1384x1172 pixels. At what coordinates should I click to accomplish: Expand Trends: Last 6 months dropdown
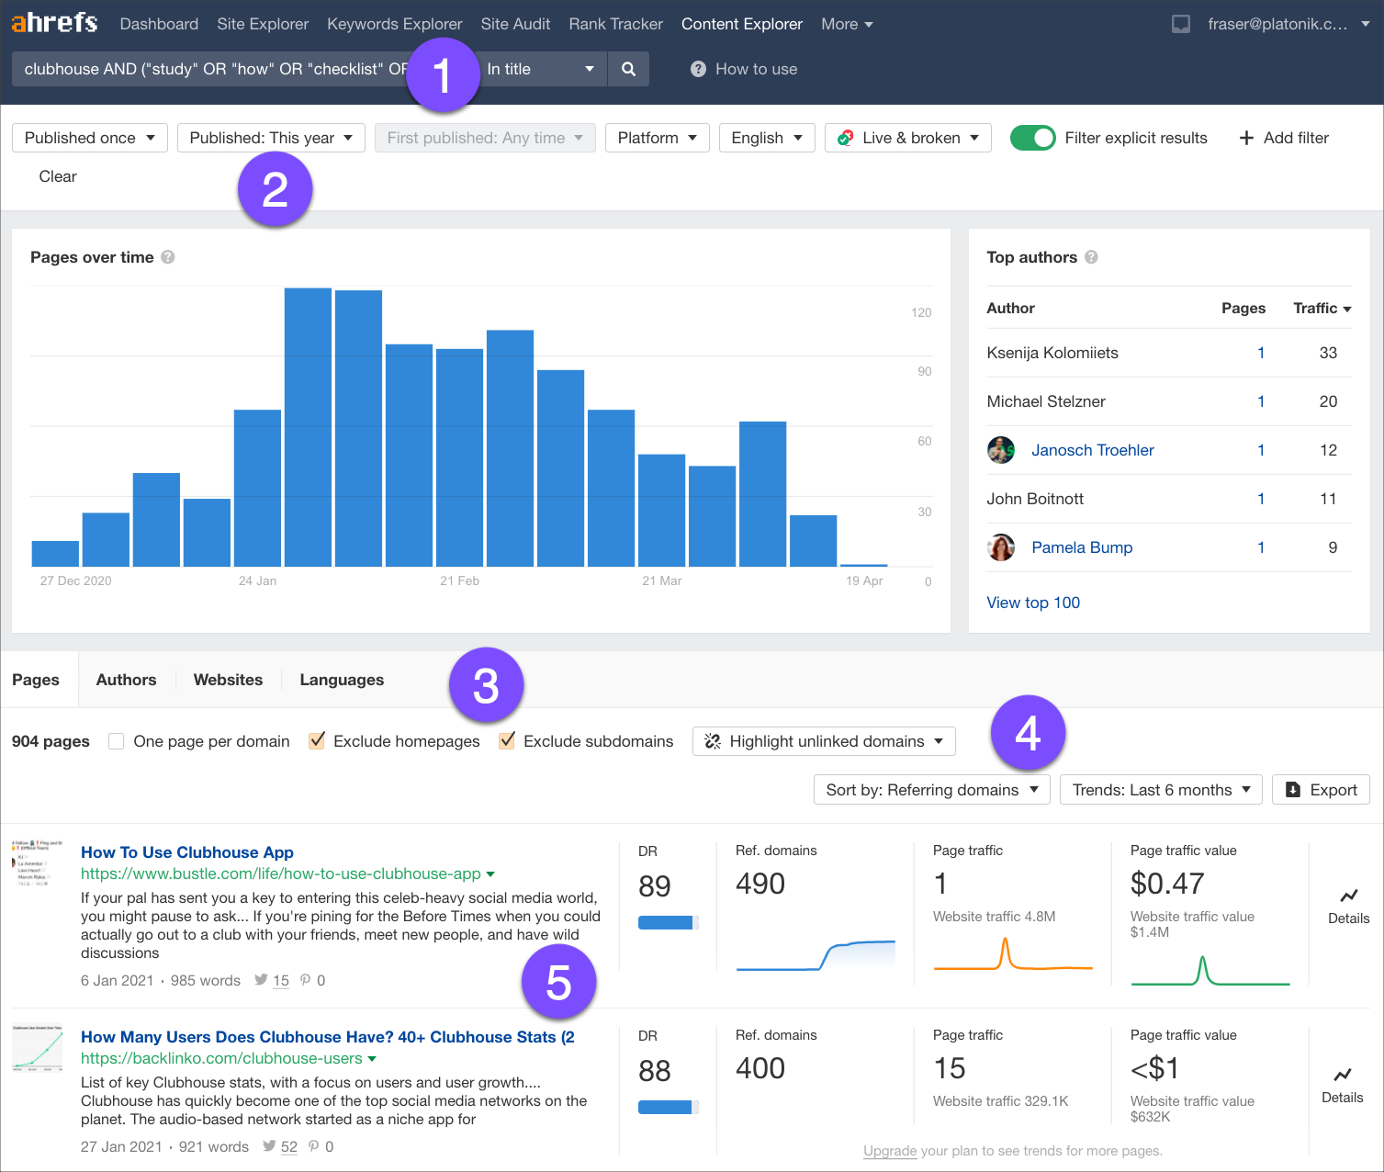[1161, 790]
